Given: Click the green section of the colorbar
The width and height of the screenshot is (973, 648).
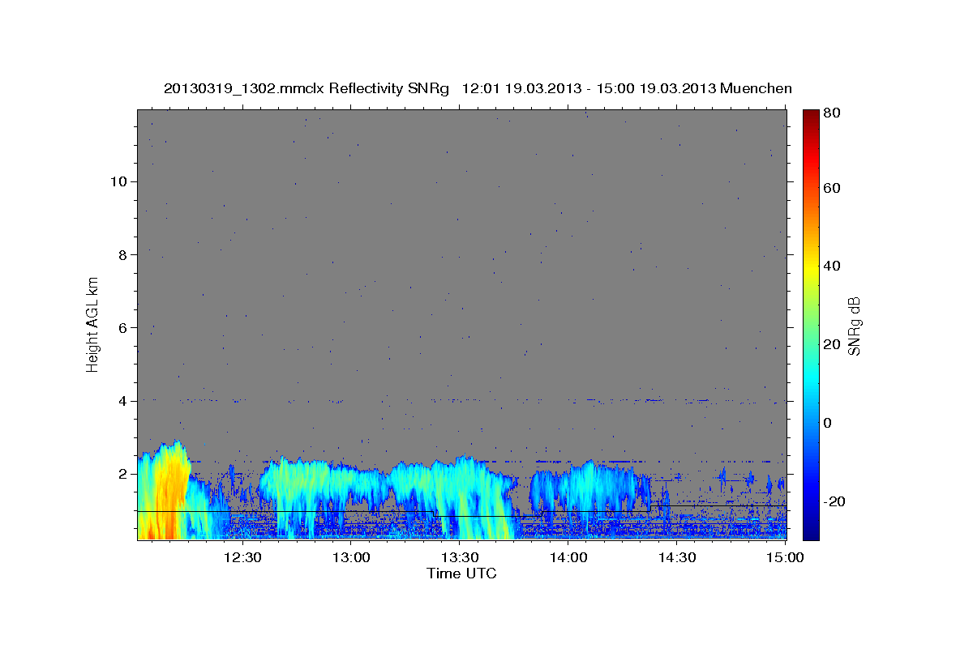Looking at the screenshot, I should coord(810,324).
